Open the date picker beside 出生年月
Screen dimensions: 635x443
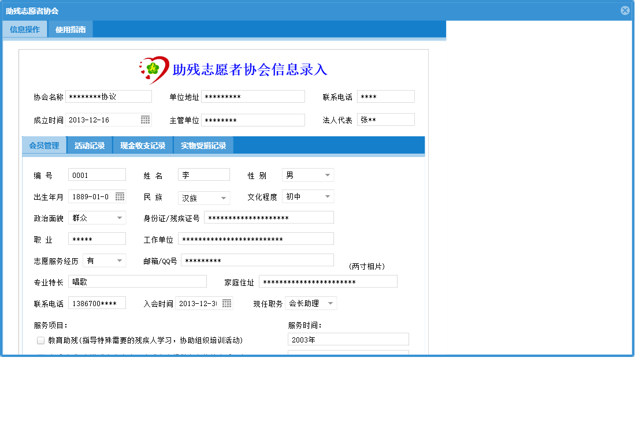click(x=121, y=196)
